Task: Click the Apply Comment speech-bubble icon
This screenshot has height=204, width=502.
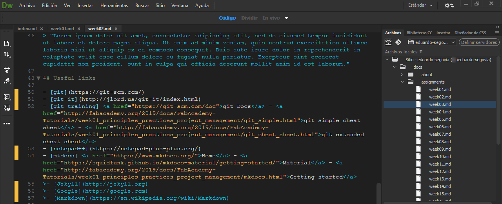Action: pos(7,97)
